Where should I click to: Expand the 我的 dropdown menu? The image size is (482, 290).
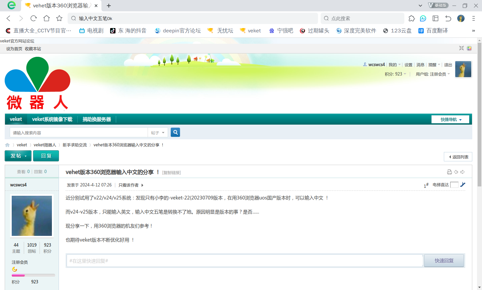click(395, 65)
